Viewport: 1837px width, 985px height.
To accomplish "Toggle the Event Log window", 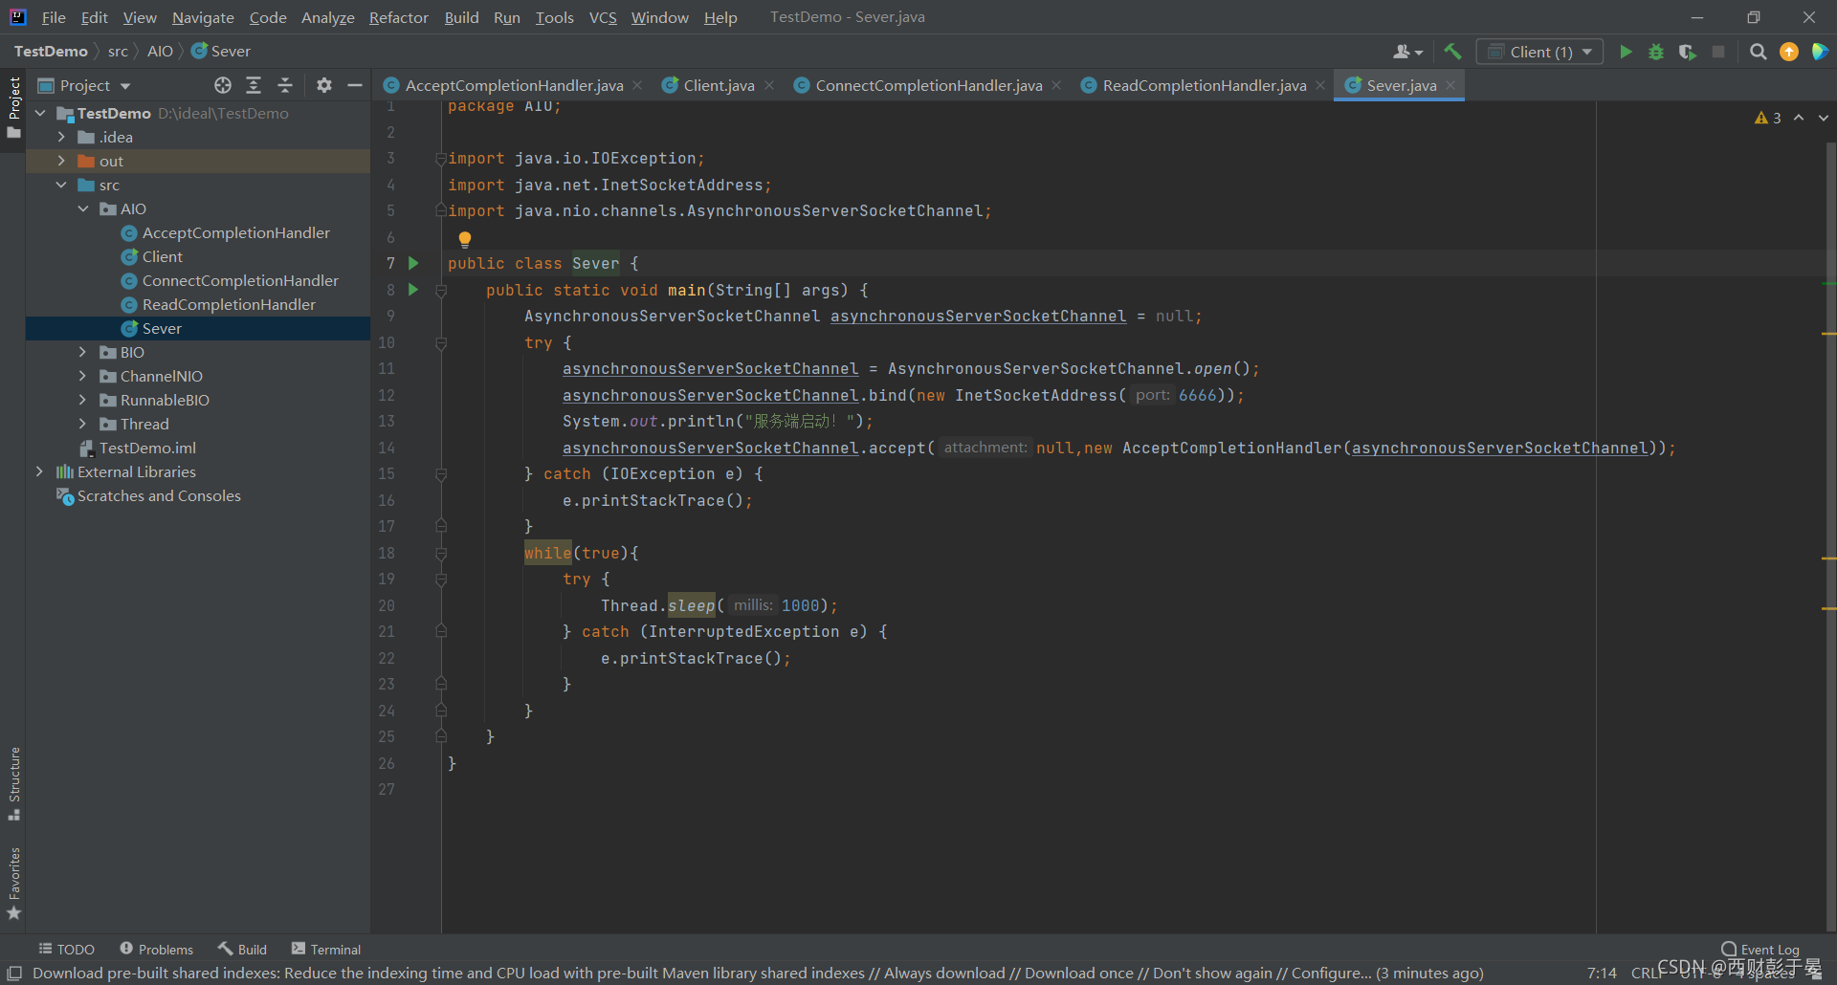I will tap(1760, 949).
